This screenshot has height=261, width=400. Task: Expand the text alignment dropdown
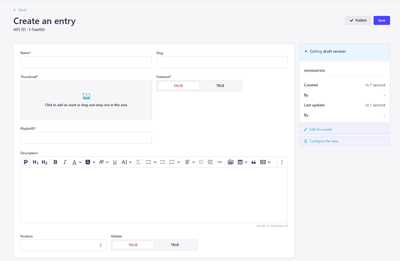pyautogui.click(x=194, y=162)
